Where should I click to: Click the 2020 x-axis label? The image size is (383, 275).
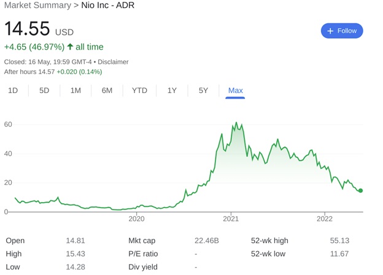(x=136, y=219)
